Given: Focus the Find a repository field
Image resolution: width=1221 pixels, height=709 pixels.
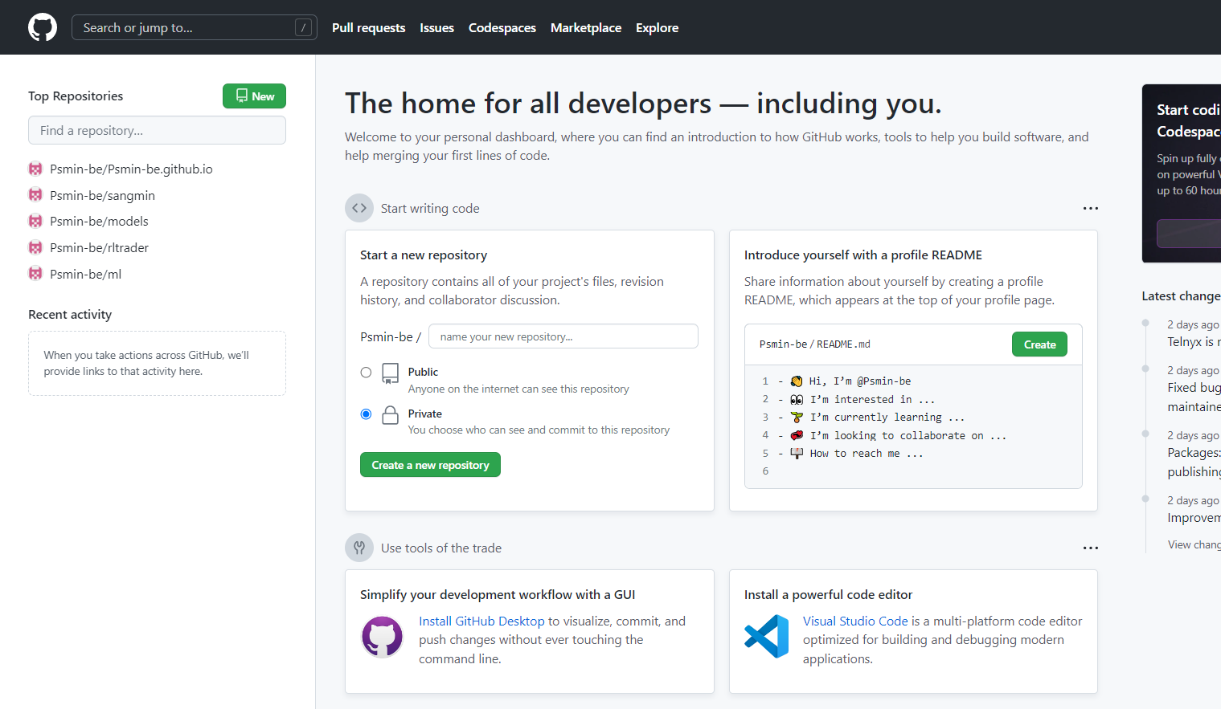Looking at the screenshot, I should [157, 130].
